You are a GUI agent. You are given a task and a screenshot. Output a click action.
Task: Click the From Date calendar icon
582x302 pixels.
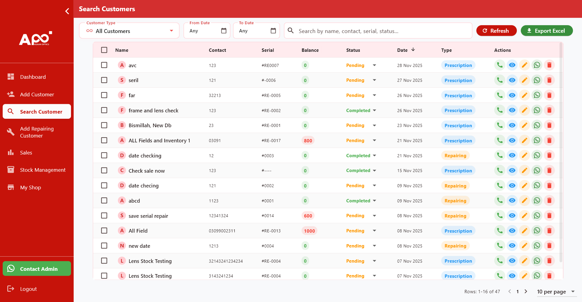(x=224, y=31)
